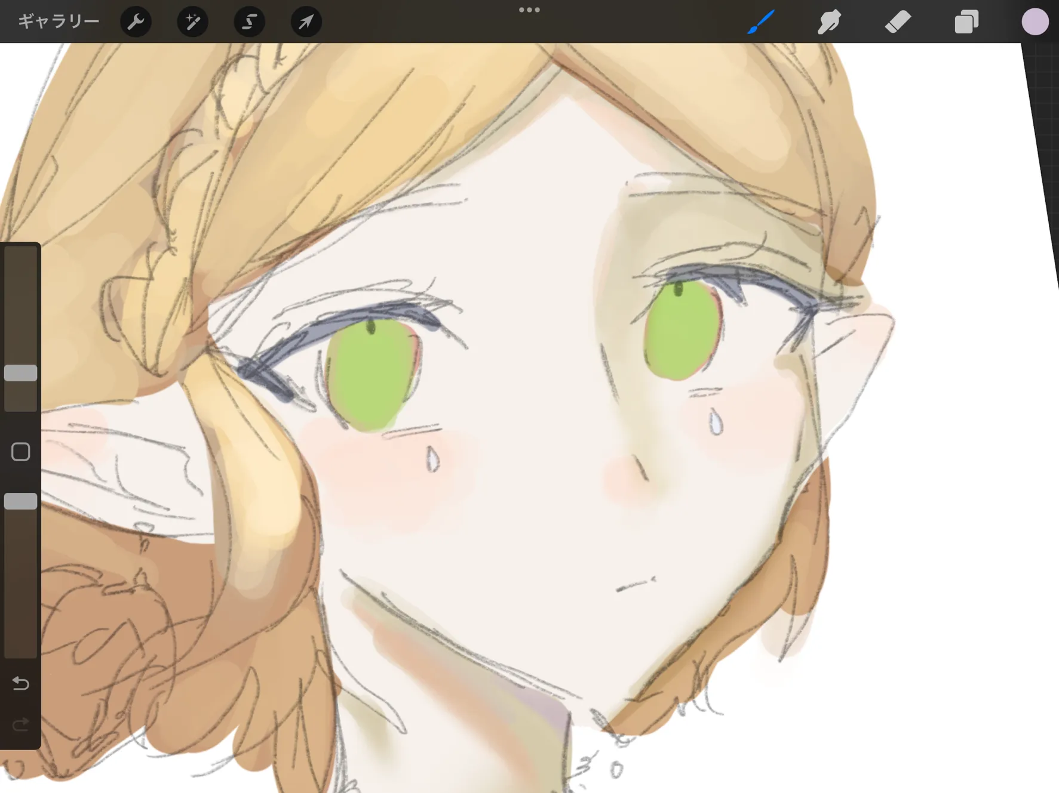Return to the ギャラリー gallery
The width and height of the screenshot is (1059, 793).
(59, 21)
